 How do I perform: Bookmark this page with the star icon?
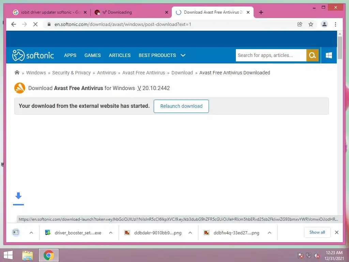coord(311,24)
